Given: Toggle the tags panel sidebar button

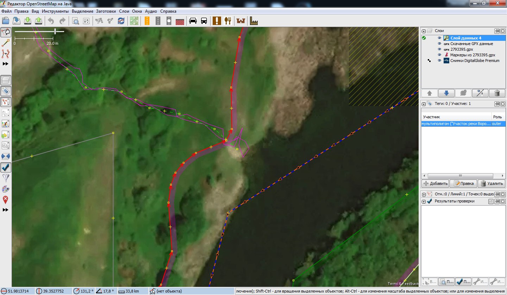Looking at the screenshot, I should [x=6, y=91].
